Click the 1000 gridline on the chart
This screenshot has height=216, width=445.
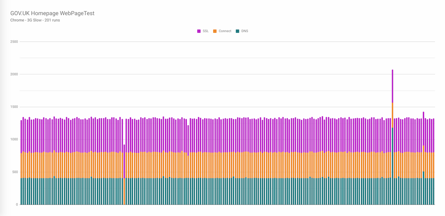coord(222,138)
